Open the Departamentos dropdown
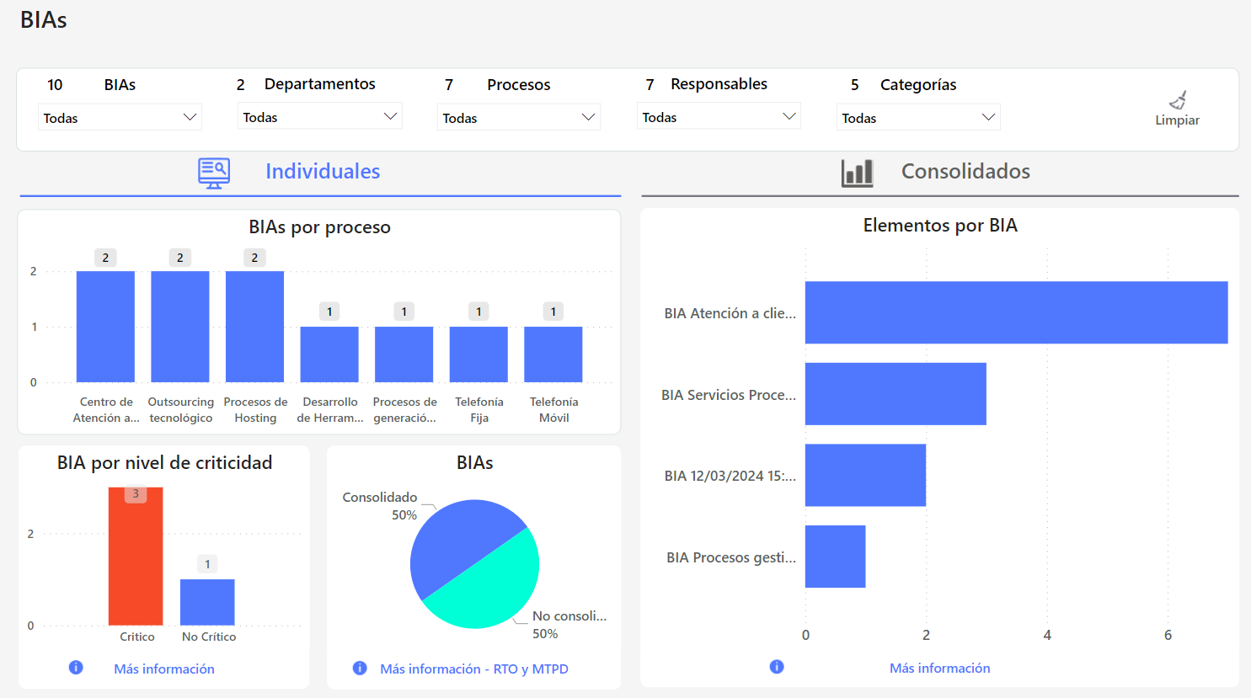 pyautogui.click(x=319, y=117)
